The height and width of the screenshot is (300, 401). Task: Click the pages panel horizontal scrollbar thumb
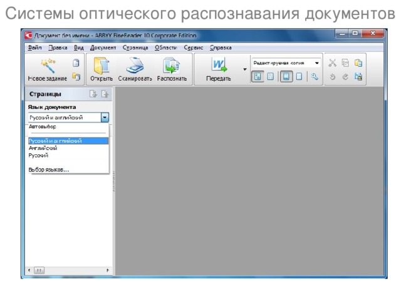pos(39,270)
